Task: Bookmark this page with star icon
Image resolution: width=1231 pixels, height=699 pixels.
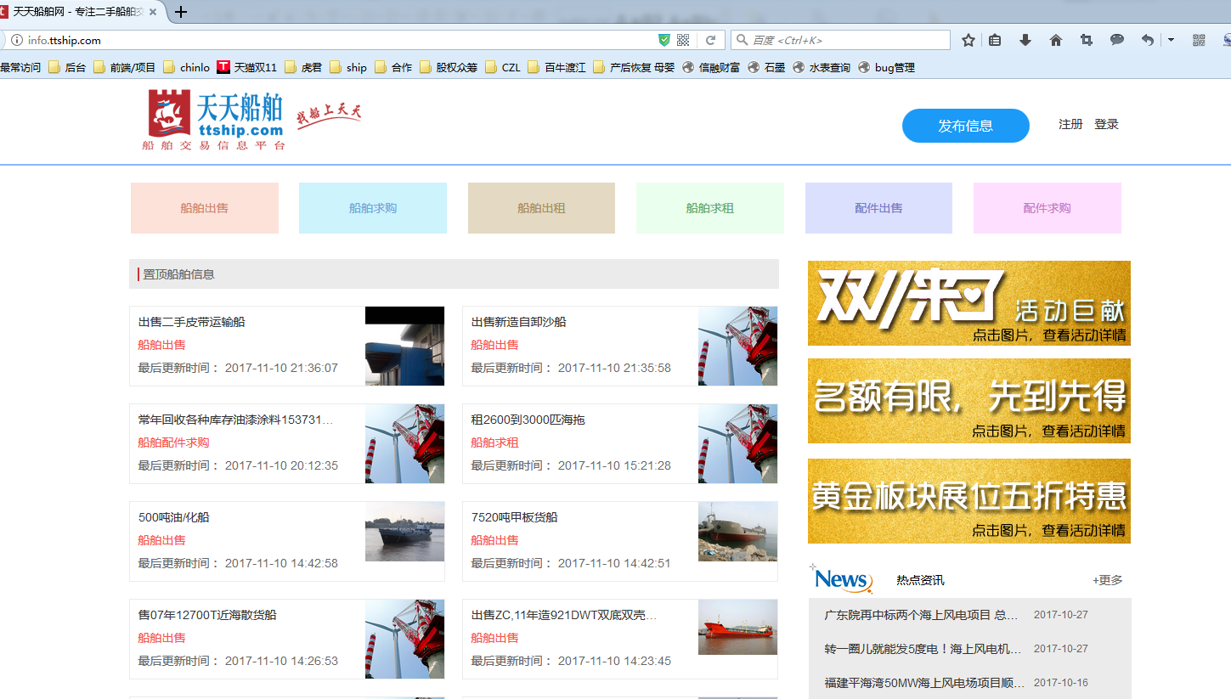Action: click(968, 40)
